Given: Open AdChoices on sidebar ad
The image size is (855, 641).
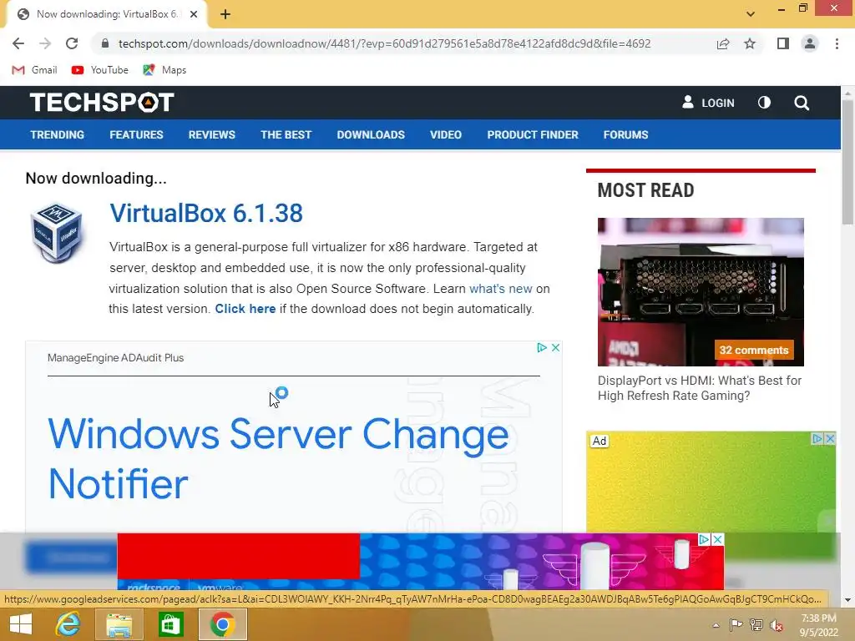Looking at the screenshot, I should click(x=817, y=438).
